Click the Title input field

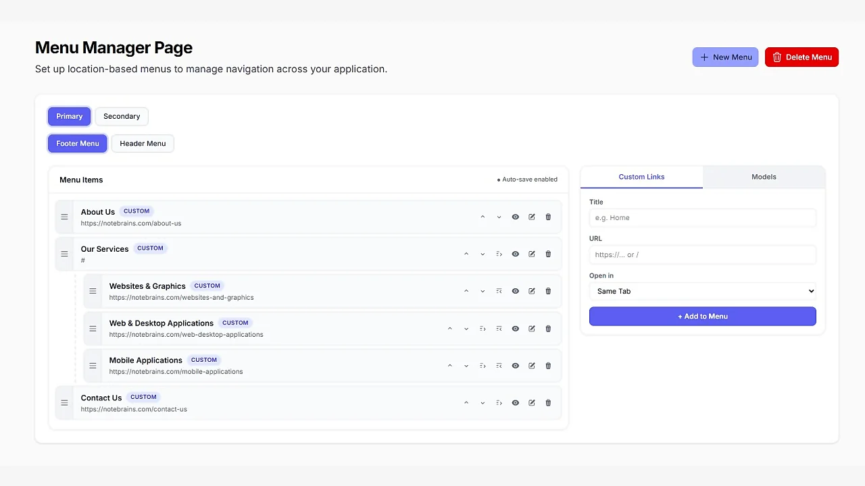coord(702,217)
